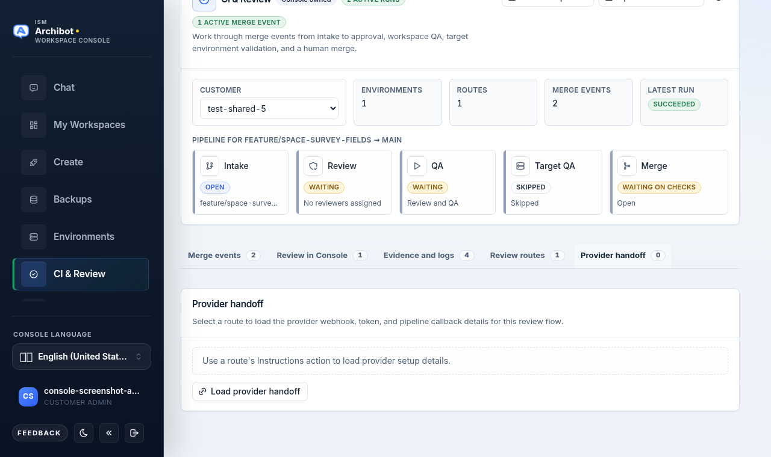The image size is (771, 457).
Task: Select the Merge pipeline stage card
Action: 669,182
